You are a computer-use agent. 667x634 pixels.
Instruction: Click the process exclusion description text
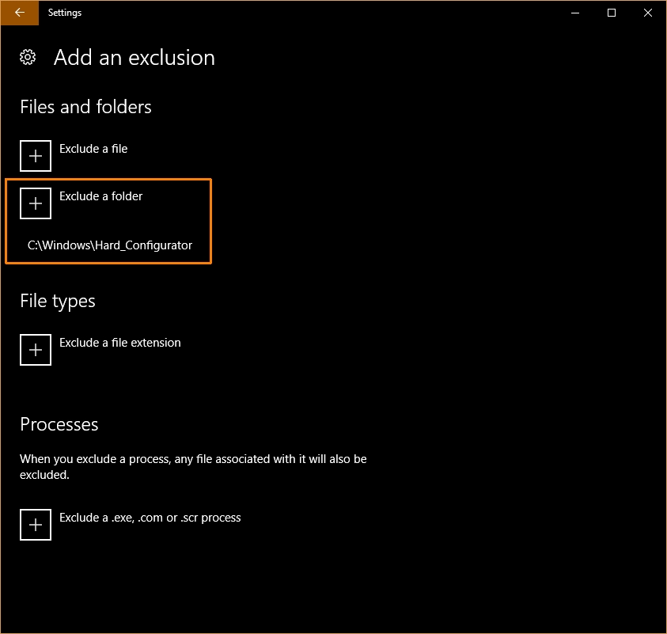(193, 467)
